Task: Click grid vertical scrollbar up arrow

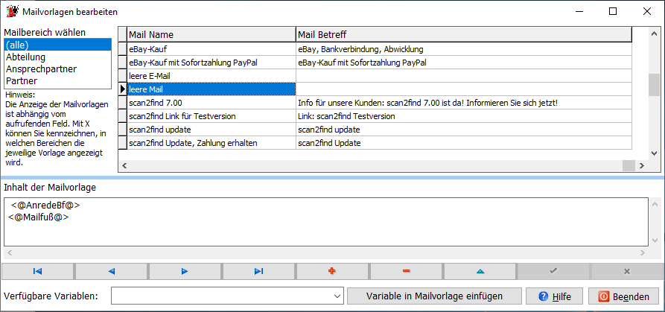Action: 654,34
